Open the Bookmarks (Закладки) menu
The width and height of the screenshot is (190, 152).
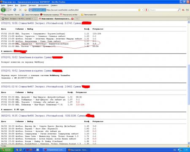(32, 5)
